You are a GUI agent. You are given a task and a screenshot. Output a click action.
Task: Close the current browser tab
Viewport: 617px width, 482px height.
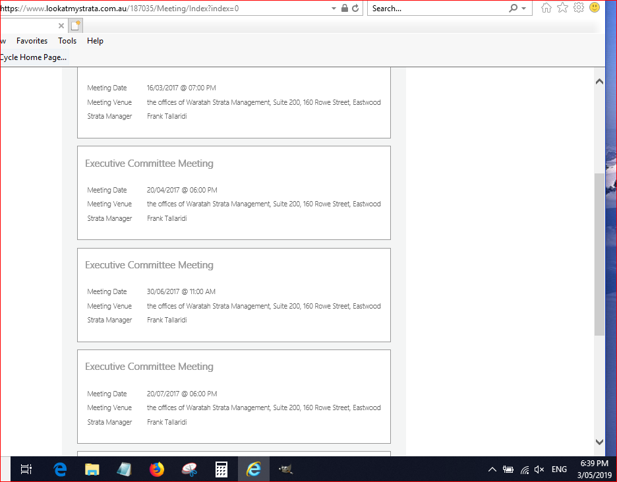(61, 26)
